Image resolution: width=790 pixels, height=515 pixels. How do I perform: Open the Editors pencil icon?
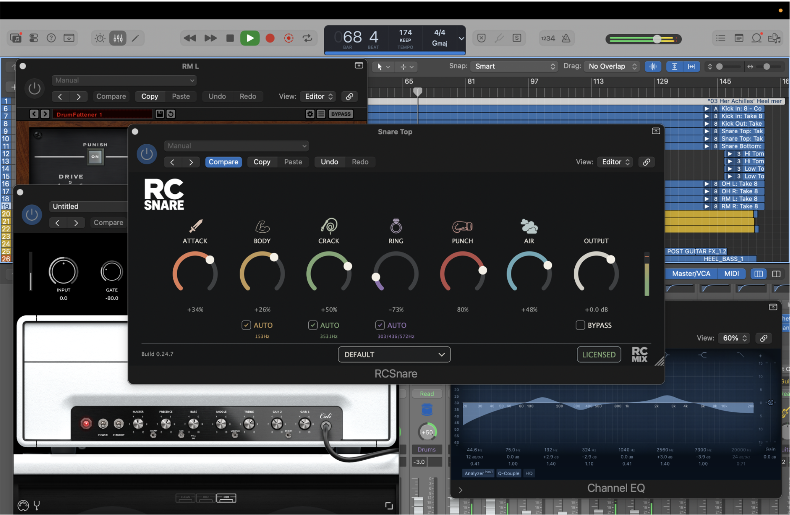pyautogui.click(x=136, y=38)
